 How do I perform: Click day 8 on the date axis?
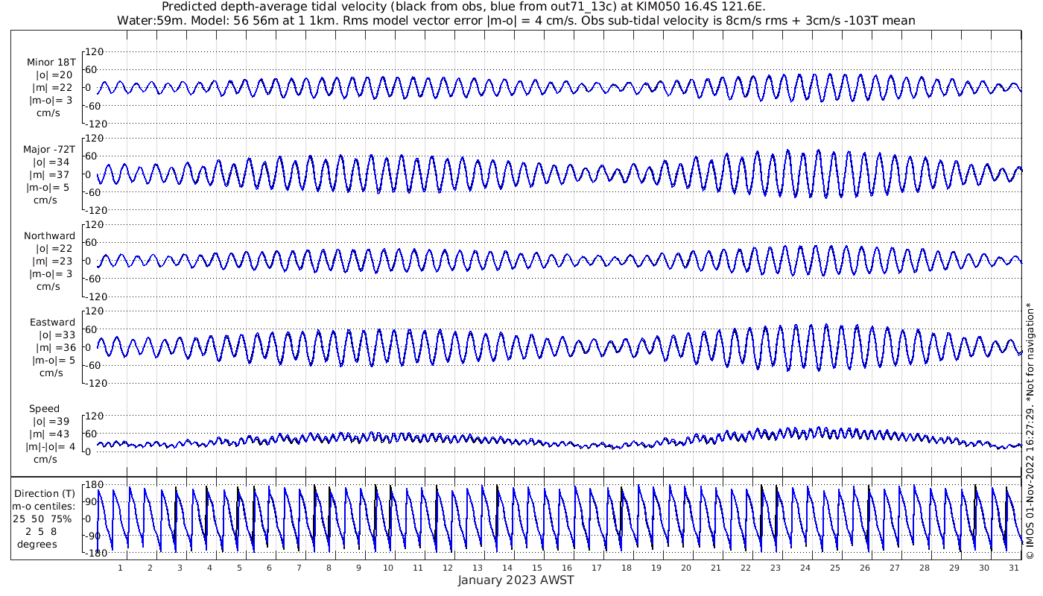coord(329,568)
